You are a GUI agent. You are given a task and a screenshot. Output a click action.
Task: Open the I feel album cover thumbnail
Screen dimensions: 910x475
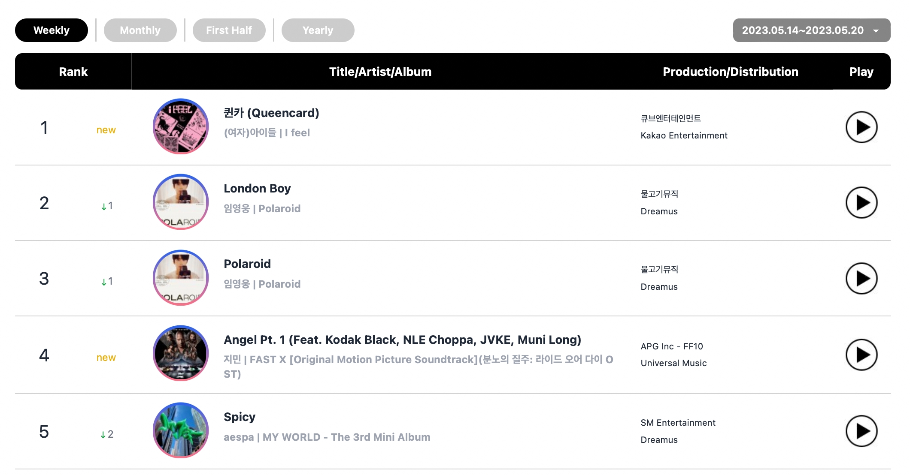181,126
